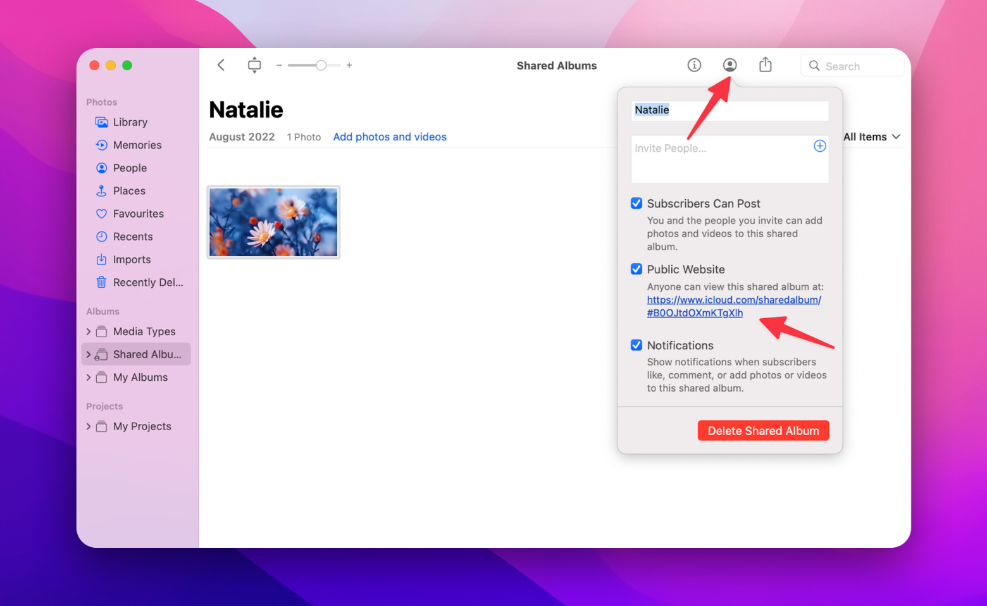Open the Library in the sidebar

coord(130,121)
